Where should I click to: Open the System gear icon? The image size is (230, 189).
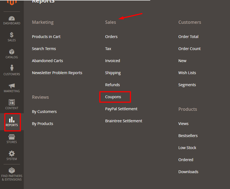(12, 153)
